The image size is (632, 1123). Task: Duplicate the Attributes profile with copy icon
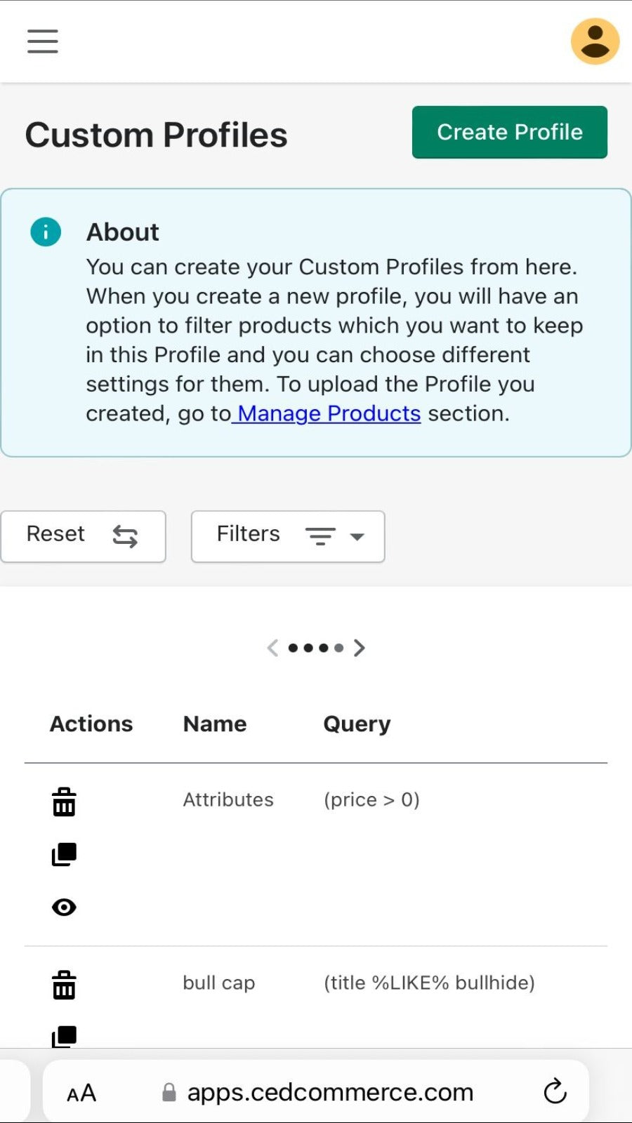(x=64, y=854)
